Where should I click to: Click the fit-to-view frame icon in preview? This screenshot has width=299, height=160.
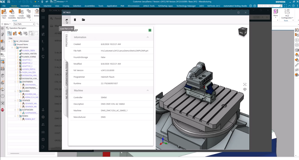[x=245, y=85]
